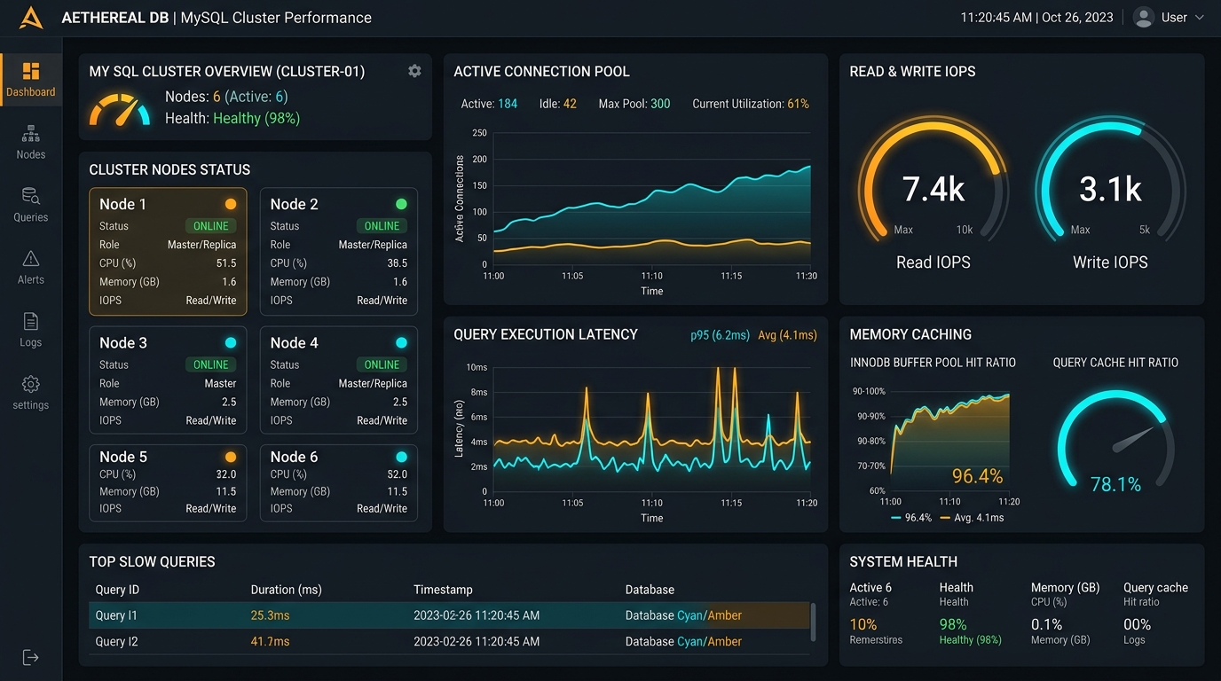Click the slow queries table scrollbar
Screen dimensions: 1221x681
[814, 622]
